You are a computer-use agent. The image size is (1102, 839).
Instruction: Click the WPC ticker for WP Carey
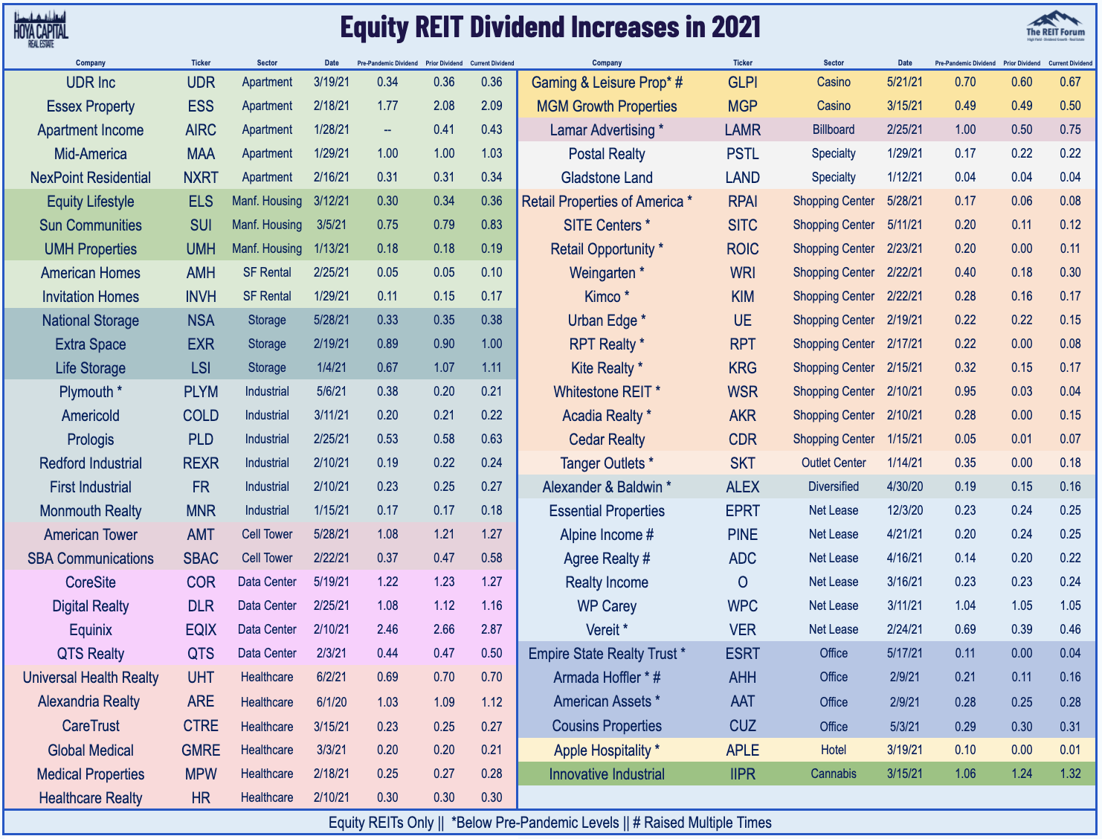click(x=743, y=606)
